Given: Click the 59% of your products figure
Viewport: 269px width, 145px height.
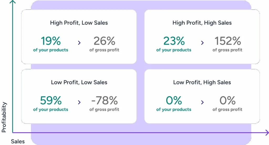Looking at the screenshot, I should (x=51, y=101).
